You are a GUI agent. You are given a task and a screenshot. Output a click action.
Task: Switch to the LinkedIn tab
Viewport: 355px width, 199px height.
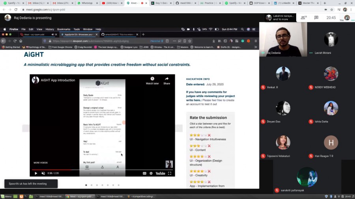tap(283, 3)
